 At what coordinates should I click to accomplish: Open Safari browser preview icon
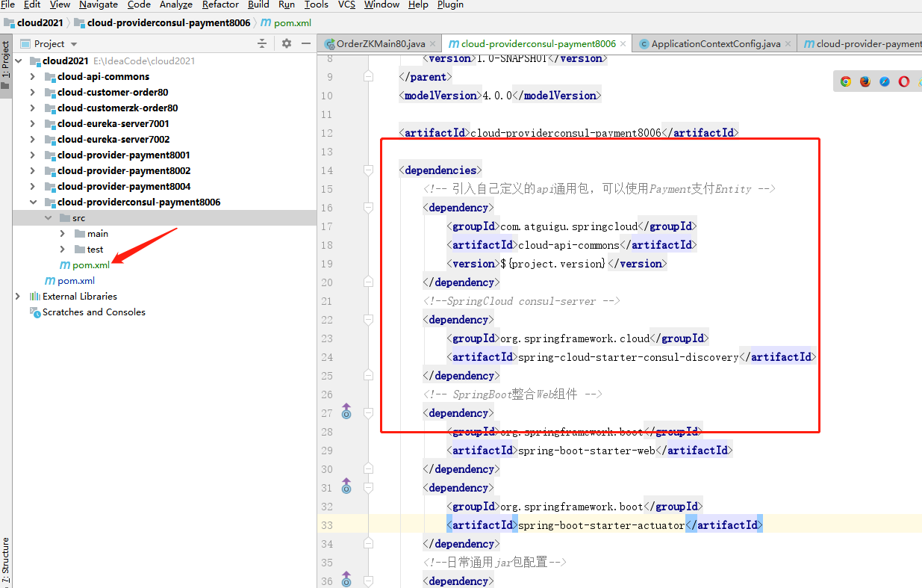(885, 82)
